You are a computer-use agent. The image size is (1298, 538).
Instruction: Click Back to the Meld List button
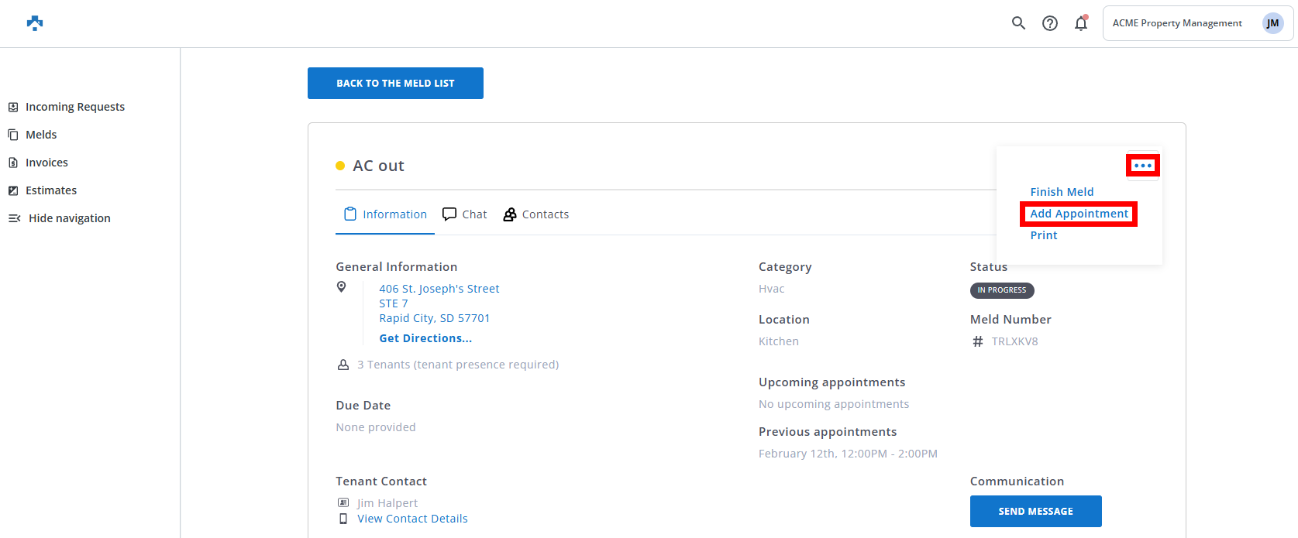coord(395,83)
